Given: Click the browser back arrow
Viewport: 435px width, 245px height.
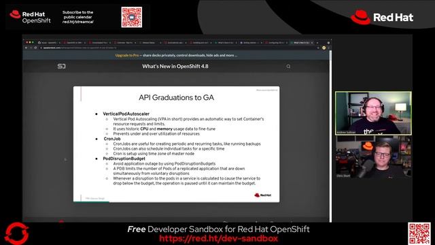Looking at the screenshot, I should tap(26, 48).
